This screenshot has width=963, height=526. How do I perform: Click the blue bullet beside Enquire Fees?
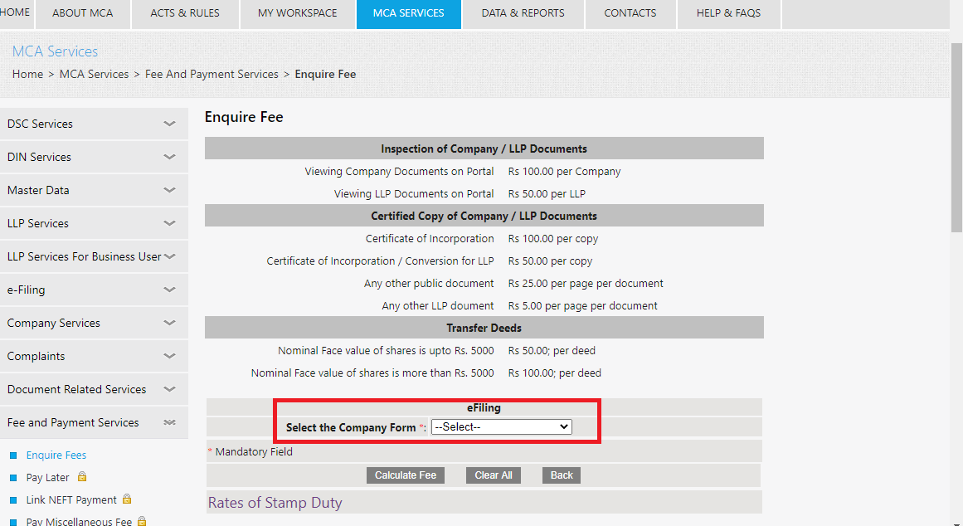click(14, 455)
